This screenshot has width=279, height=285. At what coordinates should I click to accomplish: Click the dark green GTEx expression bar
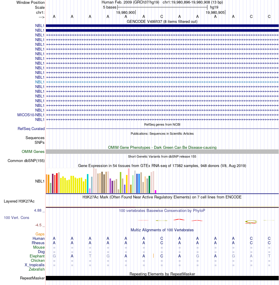(149, 185)
